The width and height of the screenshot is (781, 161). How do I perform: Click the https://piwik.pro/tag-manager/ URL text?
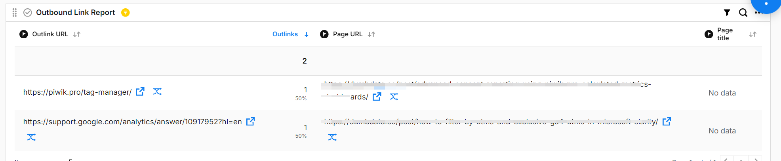coord(77,92)
